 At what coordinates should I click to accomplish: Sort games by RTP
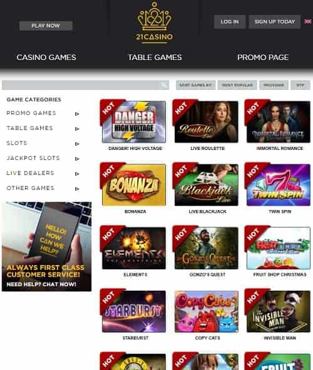click(x=300, y=85)
